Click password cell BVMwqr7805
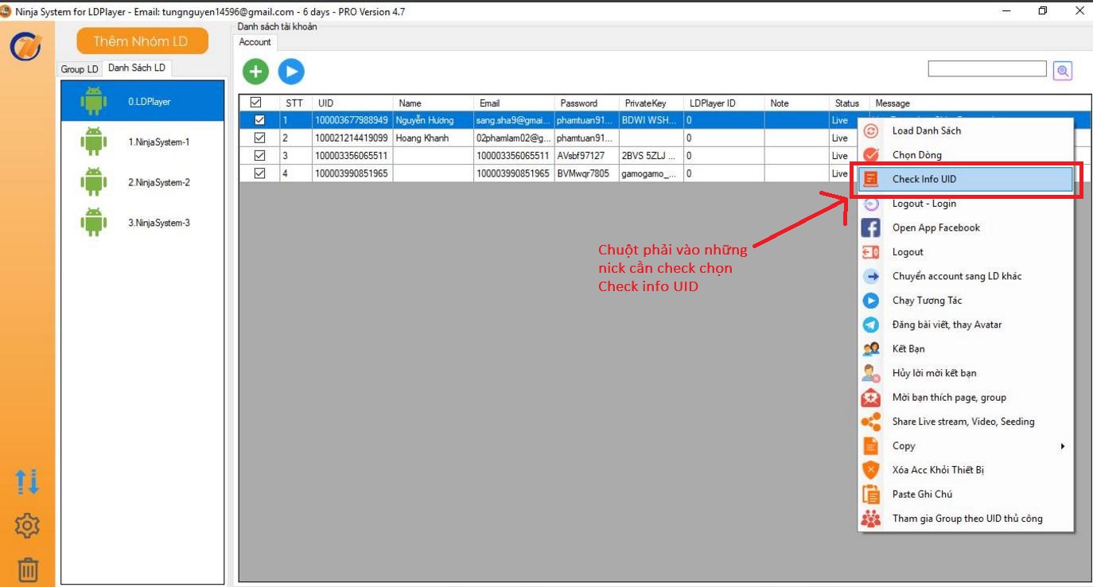This screenshot has width=1093, height=587. click(x=586, y=173)
